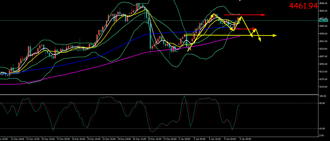The width and height of the screenshot is (330, 141).
Task: Click the oscillator 80.00 level label
Action: coord(322,103)
